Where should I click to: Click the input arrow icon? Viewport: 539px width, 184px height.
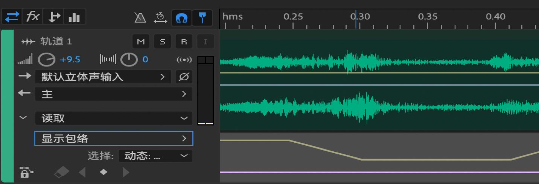25,76
